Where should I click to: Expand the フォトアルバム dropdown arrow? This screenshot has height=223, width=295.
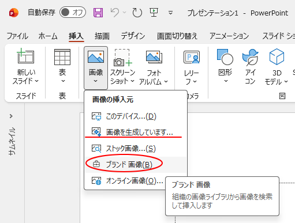166,82
